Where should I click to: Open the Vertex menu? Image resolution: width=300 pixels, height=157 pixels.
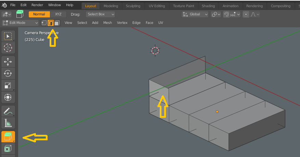pyautogui.click(x=122, y=23)
